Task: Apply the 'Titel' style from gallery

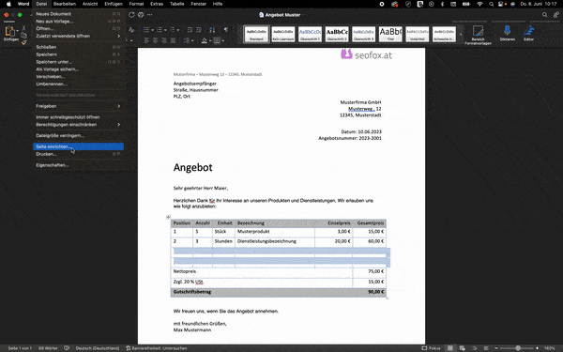Action: point(390,34)
